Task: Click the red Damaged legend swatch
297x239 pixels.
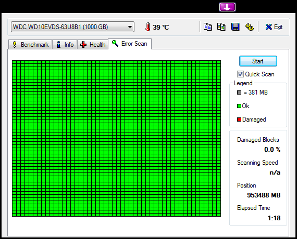Action: point(239,119)
